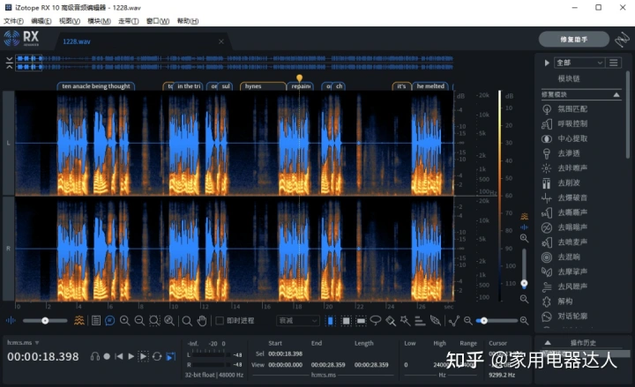
Task: Open the 文件(F) menu
Action: pos(13,21)
